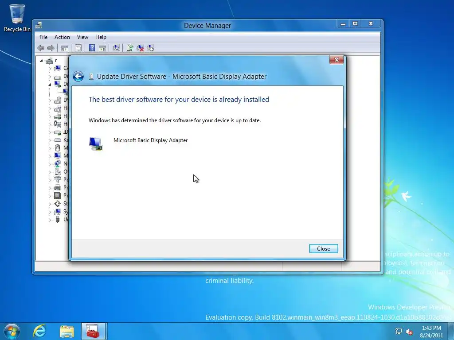This screenshot has width=454, height=340.
Task: Open the Properties toolbar icon
Action: coord(78,48)
